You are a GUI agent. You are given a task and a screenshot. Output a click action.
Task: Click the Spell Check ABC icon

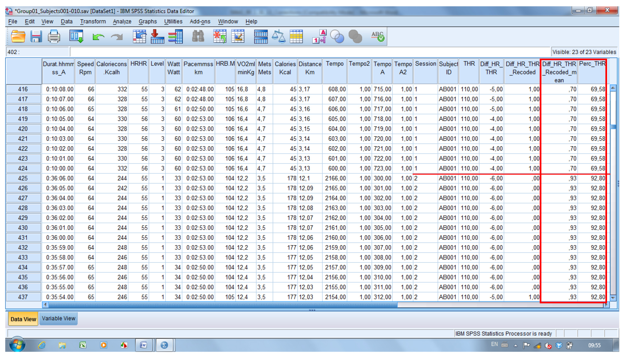coord(378,37)
